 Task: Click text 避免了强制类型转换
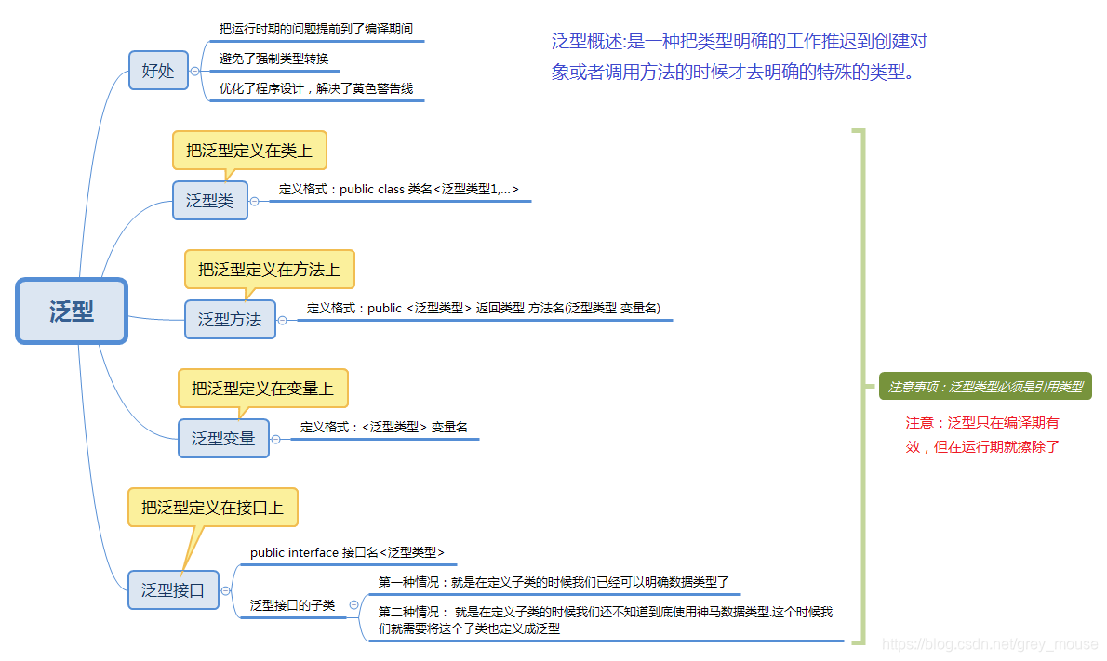click(273, 59)
